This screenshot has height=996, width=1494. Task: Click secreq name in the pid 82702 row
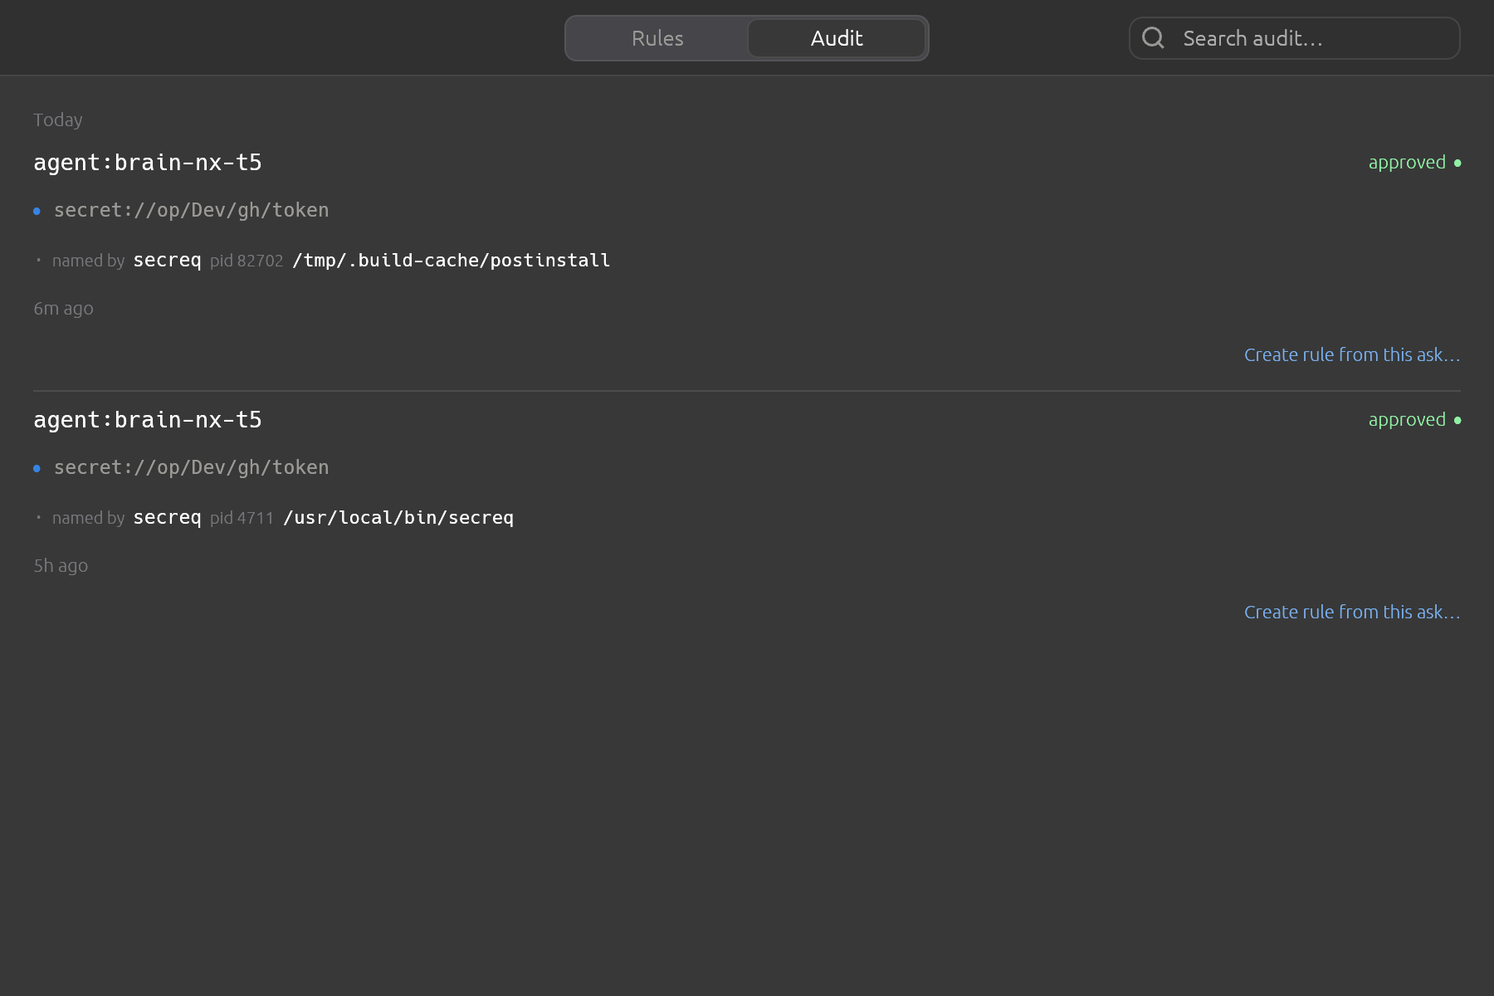pos(167,261)
